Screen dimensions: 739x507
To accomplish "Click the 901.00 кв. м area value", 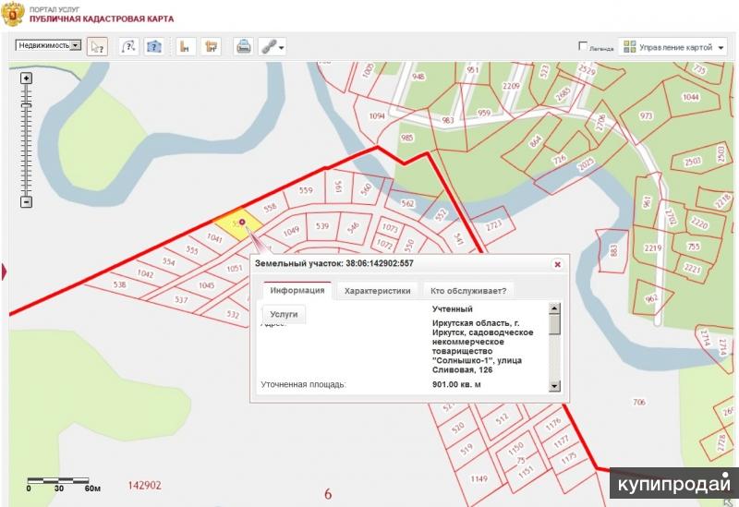I will [456, 384].
